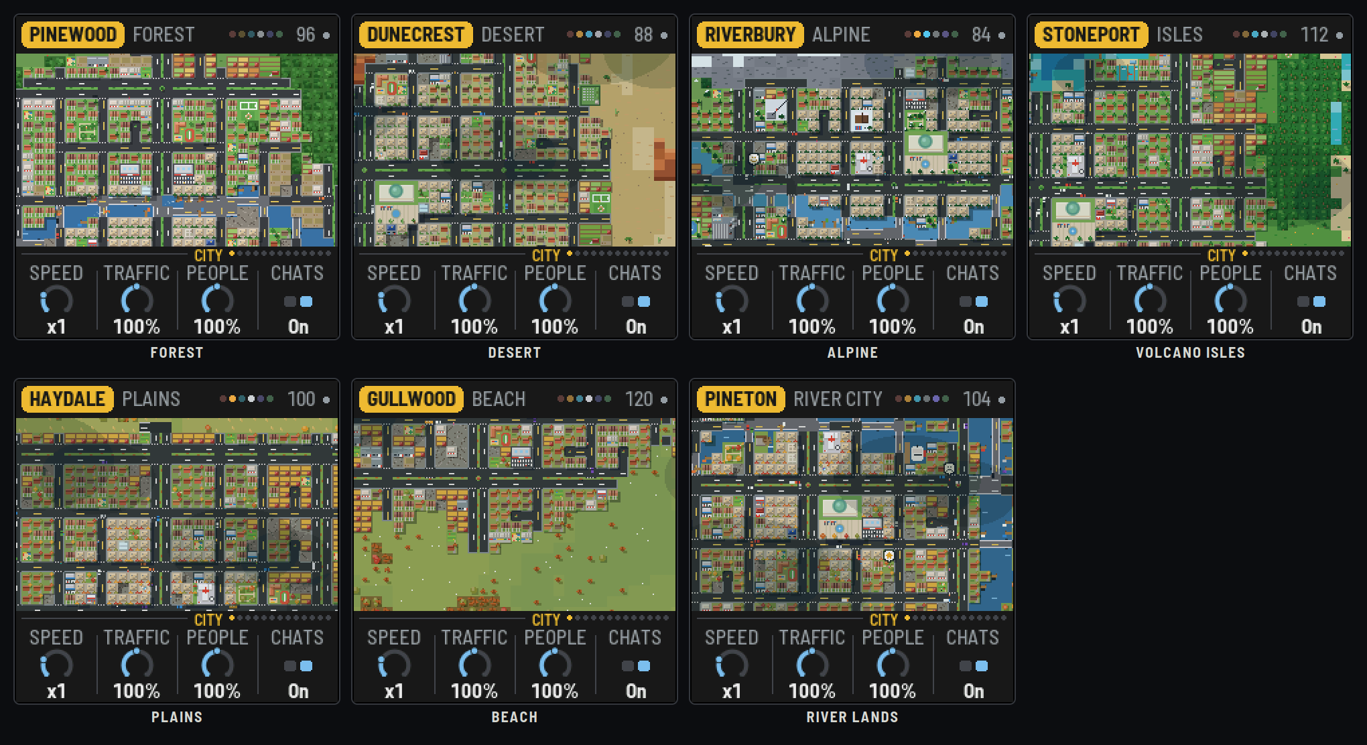The height and width of the screenshot is (745, 1367).
Task: Click the RIVERBURY name badge
Action: click(x=750, y=35)
